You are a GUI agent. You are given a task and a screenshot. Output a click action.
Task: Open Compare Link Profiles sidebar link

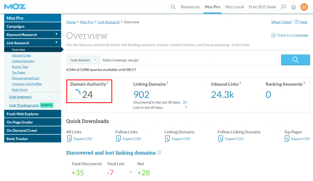click(x=27, y=84)
